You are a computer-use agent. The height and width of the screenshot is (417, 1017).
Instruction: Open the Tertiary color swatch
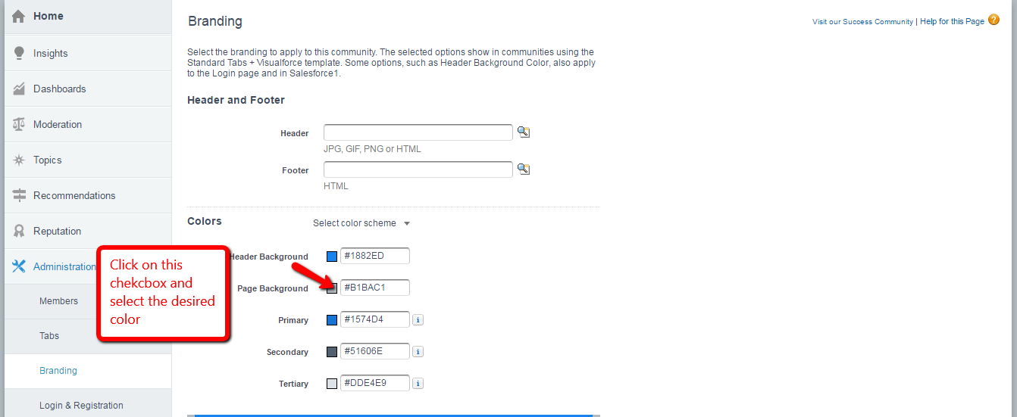tap(332, 384)
